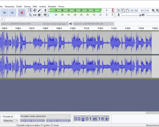Click the playback volume speaker icon
This screenshot has width=159, height=127.
(x=143, y=15)
